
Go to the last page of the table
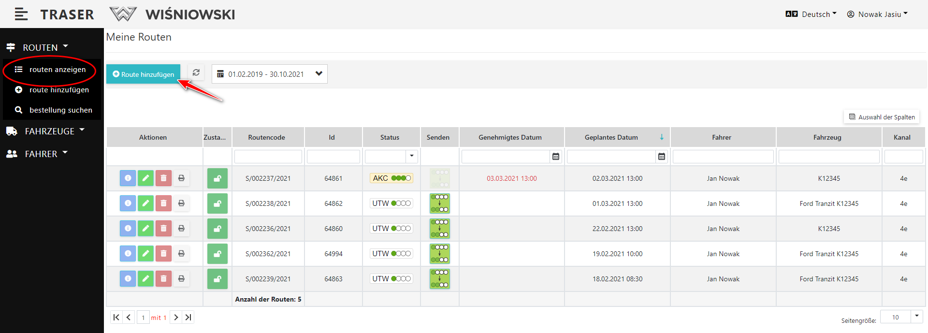click(x=188, y=318)
